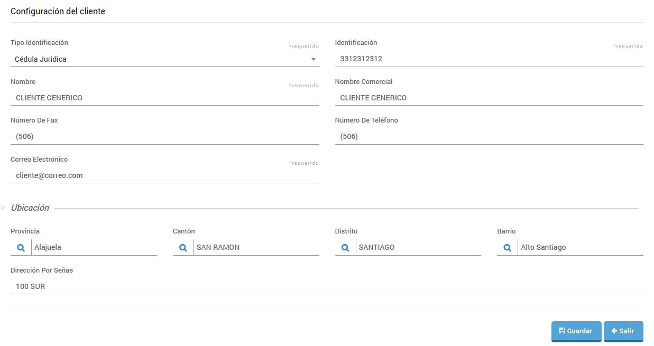654x346 pixels.
Task: Click the Número De Fax field
Action: (164, 136)
